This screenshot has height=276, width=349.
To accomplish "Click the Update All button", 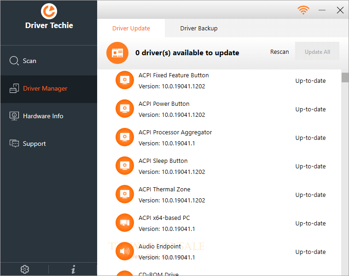I will tap(317, 52).
